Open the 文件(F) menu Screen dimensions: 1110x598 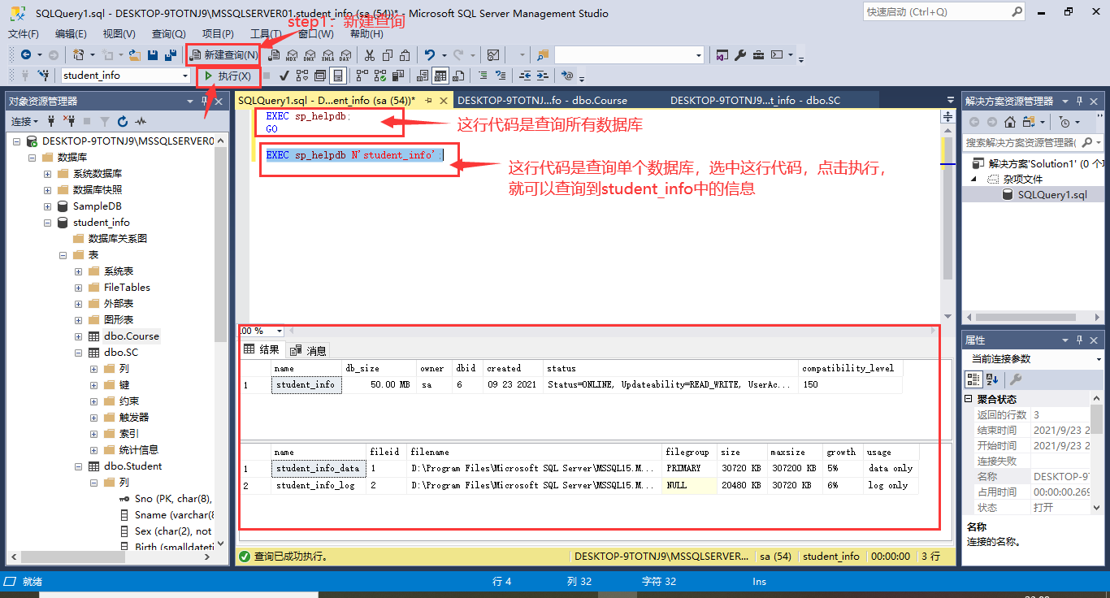point(24,33)
